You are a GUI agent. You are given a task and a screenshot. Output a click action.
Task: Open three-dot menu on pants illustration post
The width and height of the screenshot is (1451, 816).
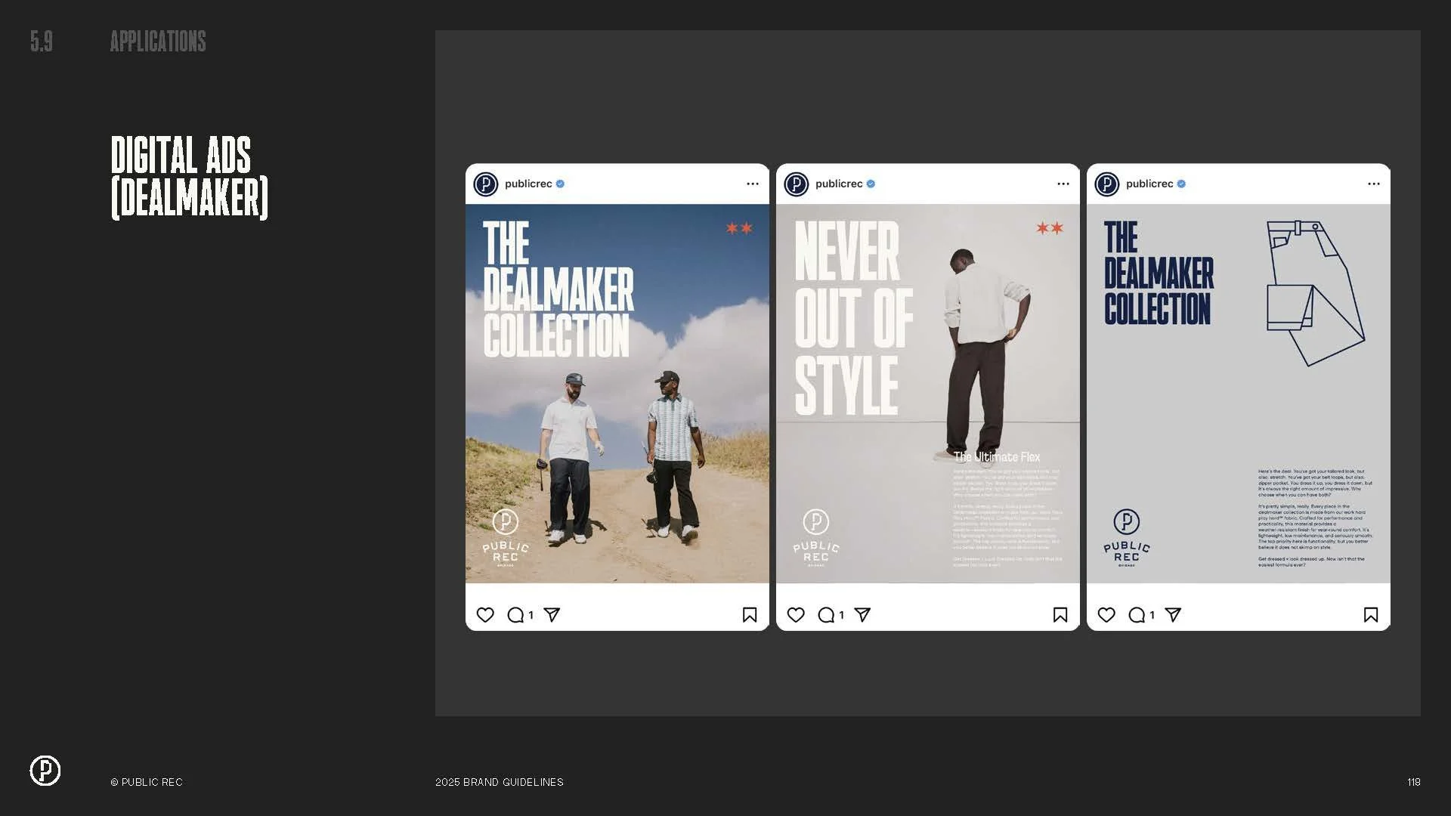coord(1374,184)
